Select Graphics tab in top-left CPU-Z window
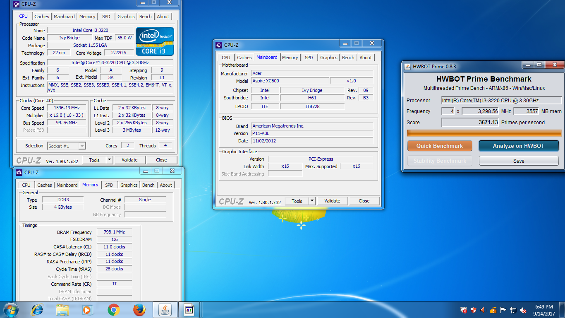Viewport: 565px width, 318px height. 126,17
